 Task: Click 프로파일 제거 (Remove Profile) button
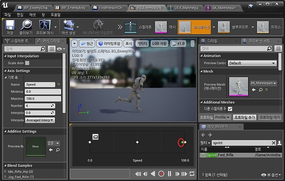coord(270,117)
